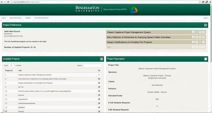
Task: Remove Watson Capstone project from preferred list
Action: (204, 32)
